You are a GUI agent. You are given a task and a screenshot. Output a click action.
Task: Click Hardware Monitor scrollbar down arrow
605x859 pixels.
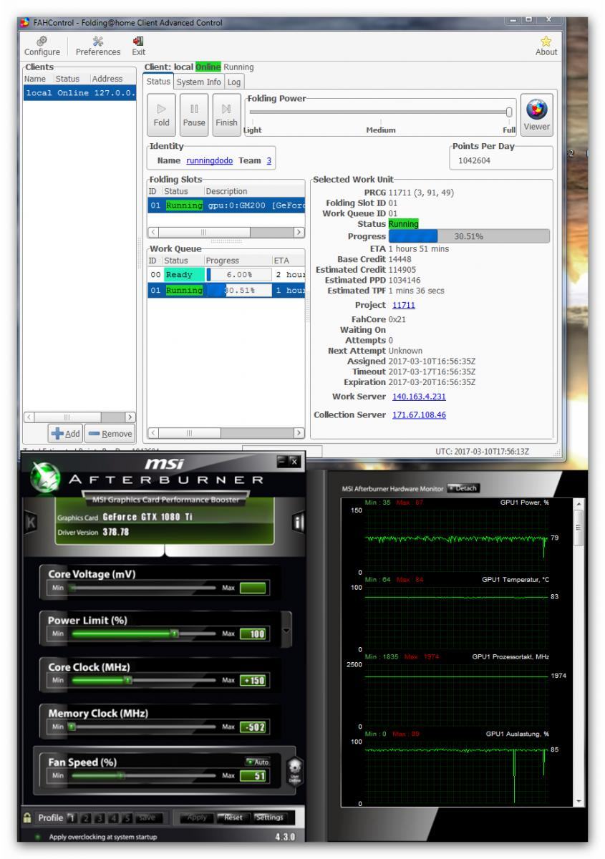pos(579,800)
